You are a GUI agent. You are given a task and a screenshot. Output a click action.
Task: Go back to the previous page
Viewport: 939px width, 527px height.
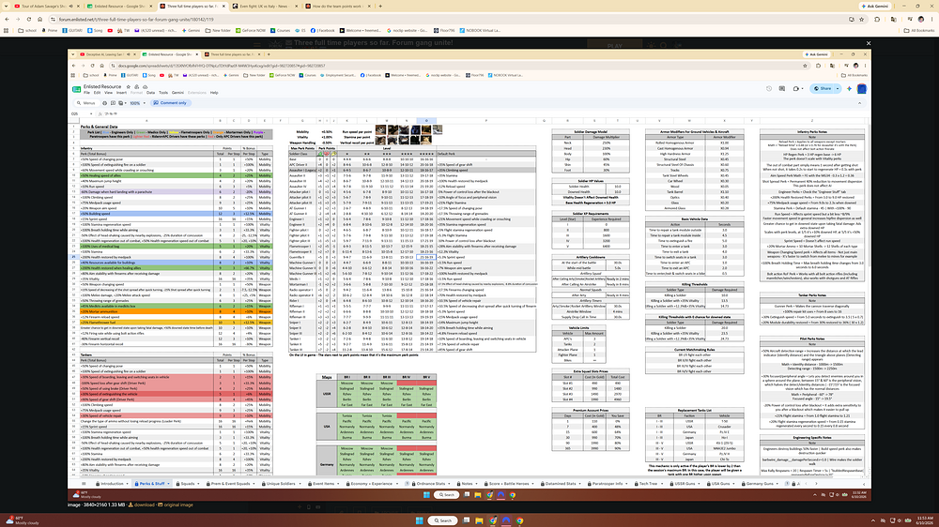(7, 19)
